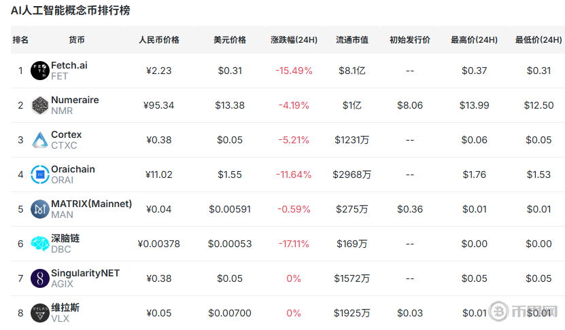565x330 pixels.
Task: Click the 维拉斯 Velas logo icon
Action: (x=40, y=313)
